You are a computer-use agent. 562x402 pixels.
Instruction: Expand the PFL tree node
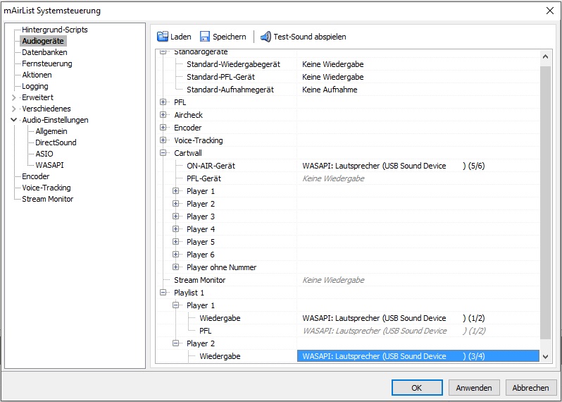pos(163,102)
